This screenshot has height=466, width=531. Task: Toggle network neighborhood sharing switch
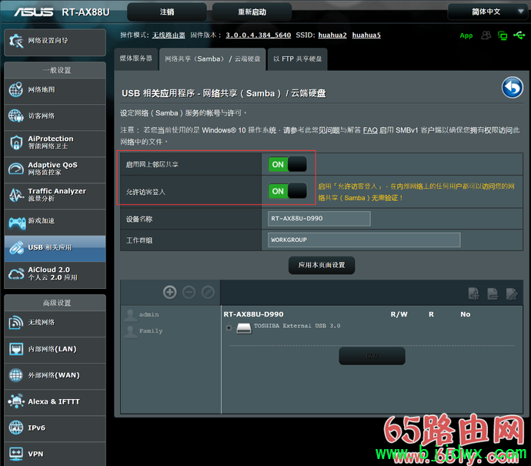[287, 164]
